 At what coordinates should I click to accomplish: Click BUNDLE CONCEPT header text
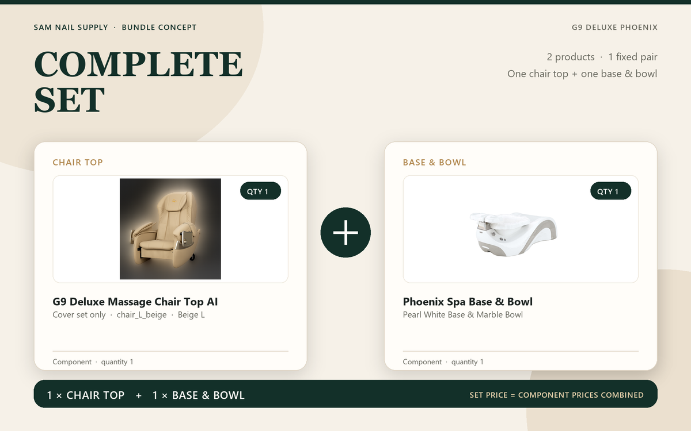tap(159, 28)
